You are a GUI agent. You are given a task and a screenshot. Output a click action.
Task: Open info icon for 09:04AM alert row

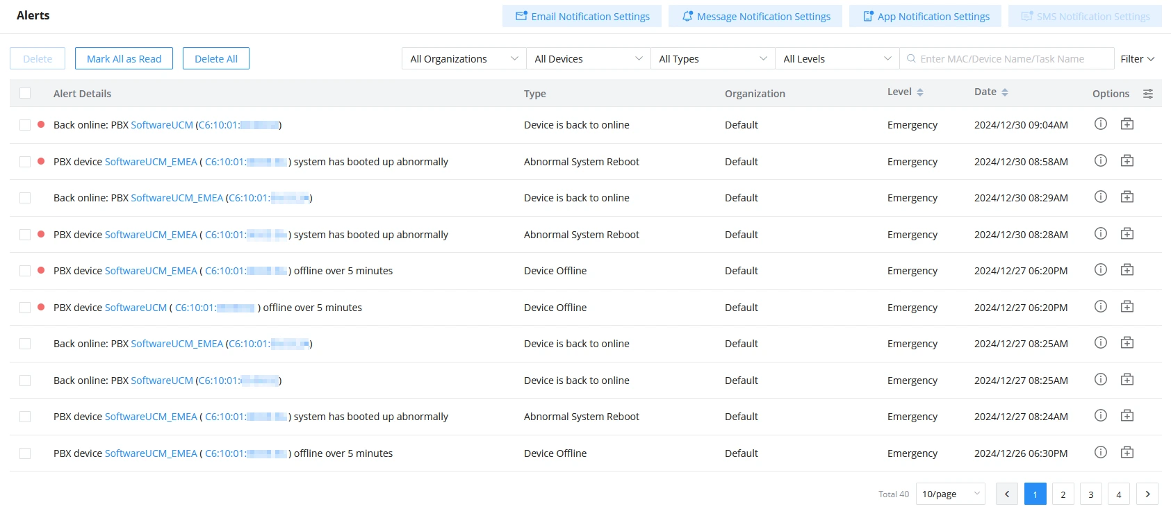[x=1101, y=124]
